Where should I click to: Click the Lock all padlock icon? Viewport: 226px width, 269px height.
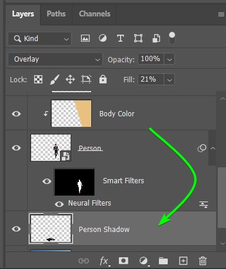[103, 79]
